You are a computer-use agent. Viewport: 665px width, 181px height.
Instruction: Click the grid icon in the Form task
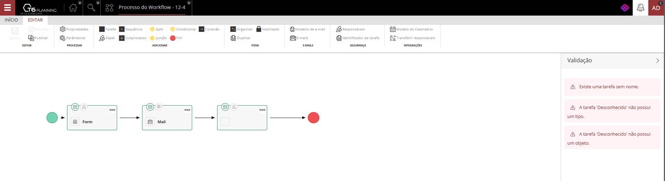tap(75, 122)
